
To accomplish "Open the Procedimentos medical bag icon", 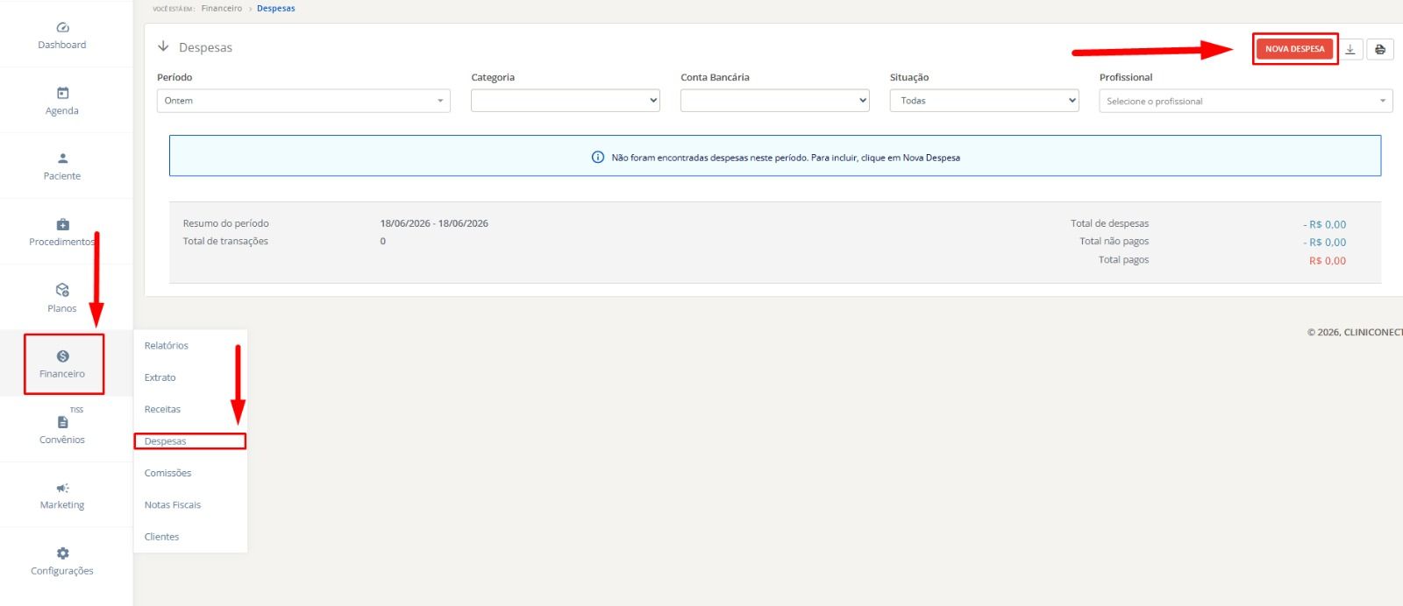I will [62, 224].
